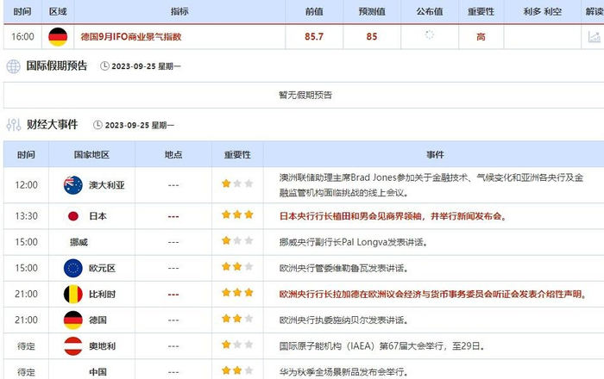
Task: Click the sliders icon beside 财经大事件
Action: tap(14, 125)
